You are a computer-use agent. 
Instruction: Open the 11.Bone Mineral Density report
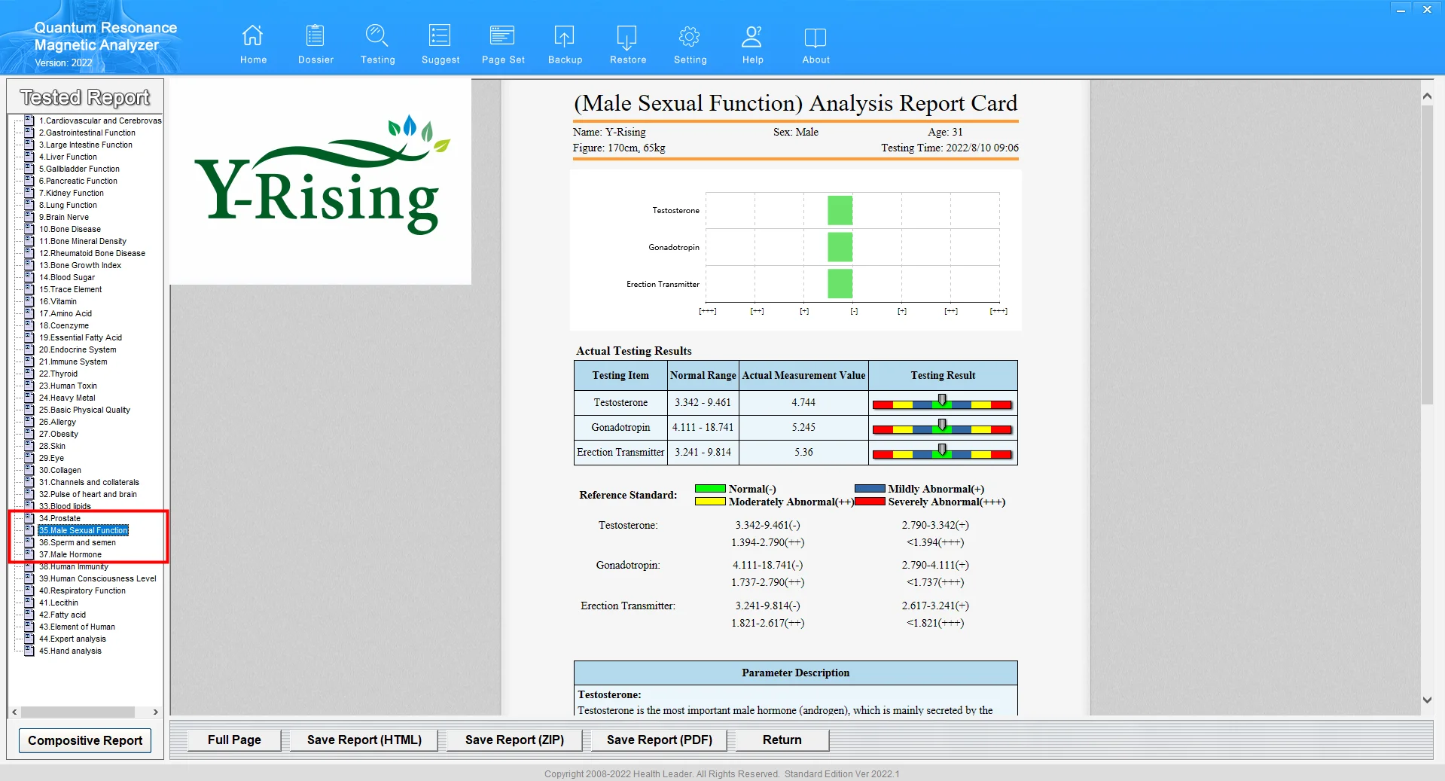(83, 241)
